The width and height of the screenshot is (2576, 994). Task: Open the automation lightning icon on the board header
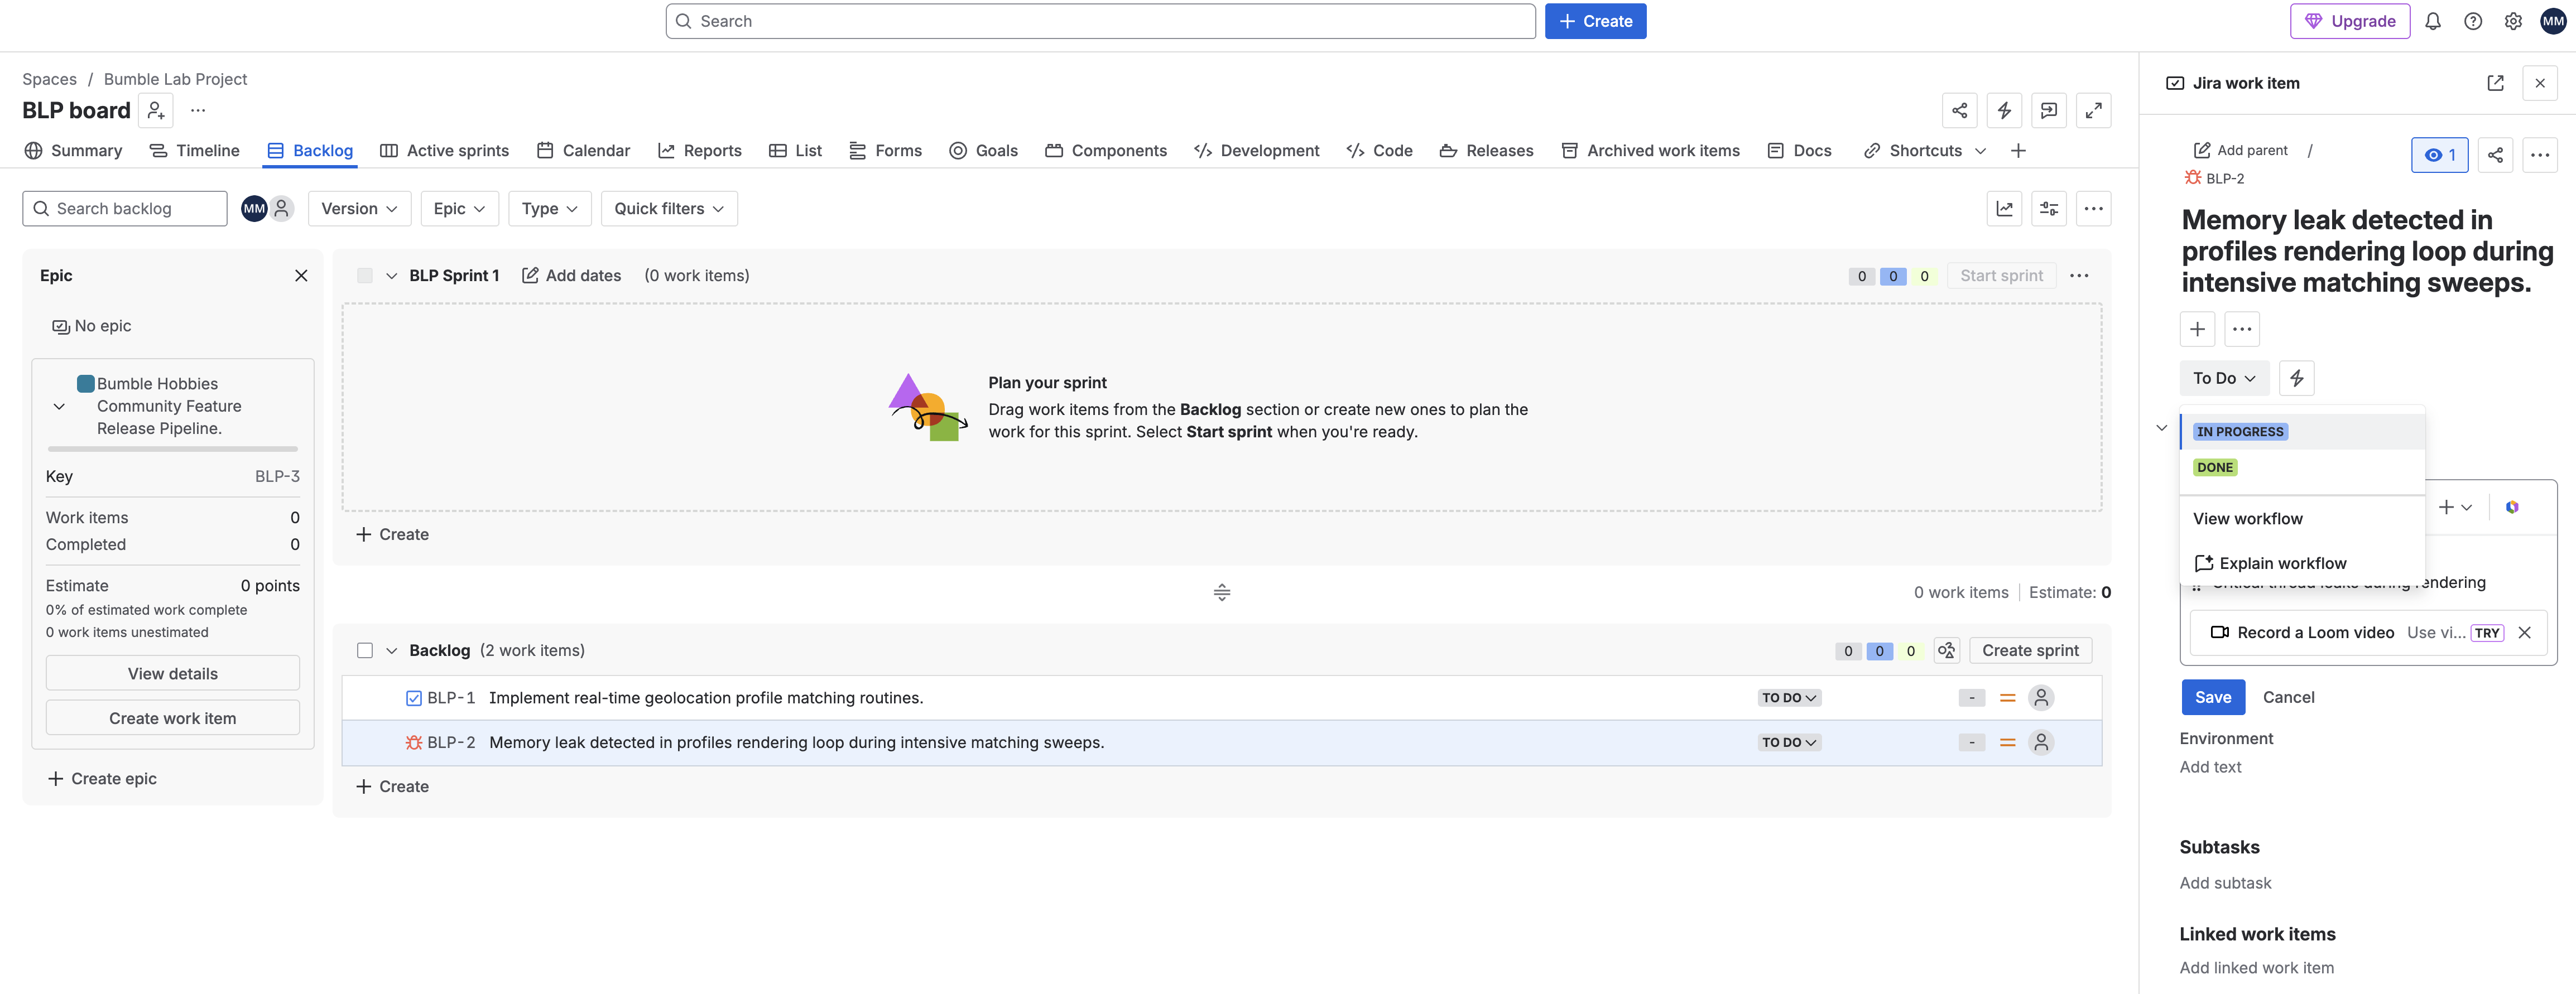pos(2004,111)
